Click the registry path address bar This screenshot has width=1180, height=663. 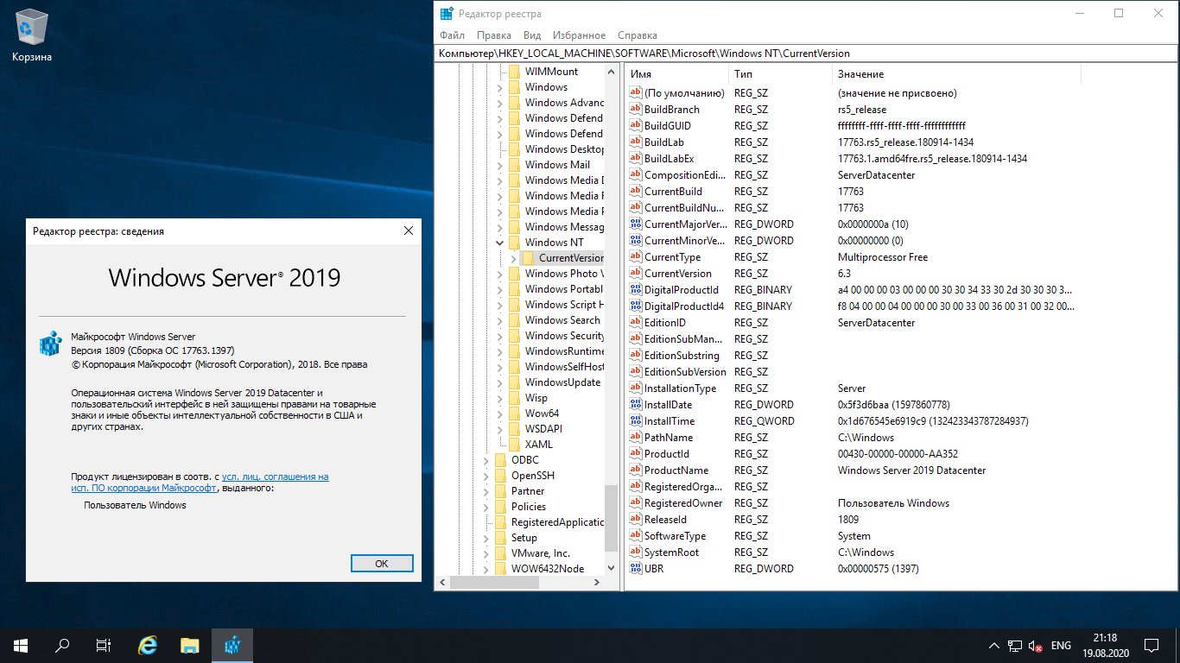click(806, 54)
